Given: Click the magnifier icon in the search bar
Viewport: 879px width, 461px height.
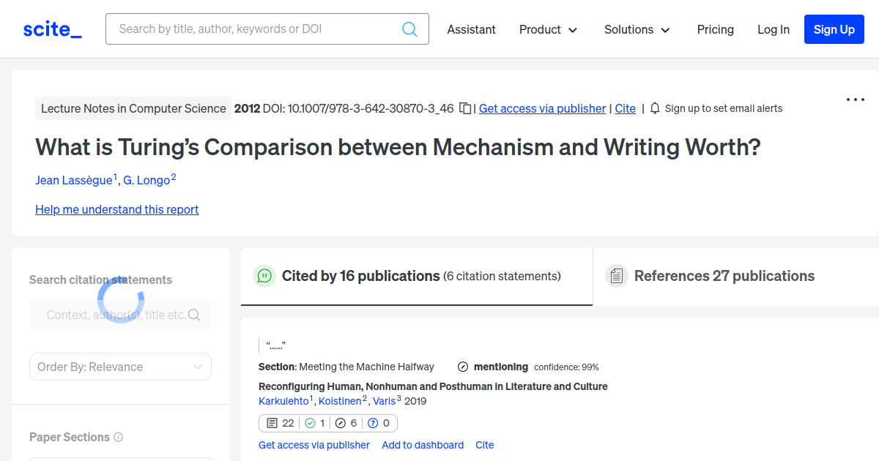Looking at the screenshot, I should tap(409, 29).
